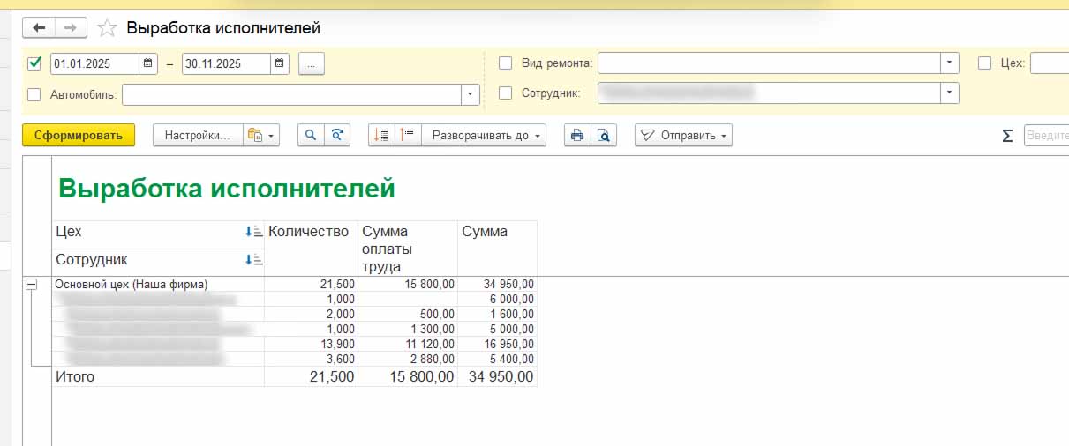The width and height of the screenshot is (1069, 446).
Task: Click the print icon
Action: point(577,135)
